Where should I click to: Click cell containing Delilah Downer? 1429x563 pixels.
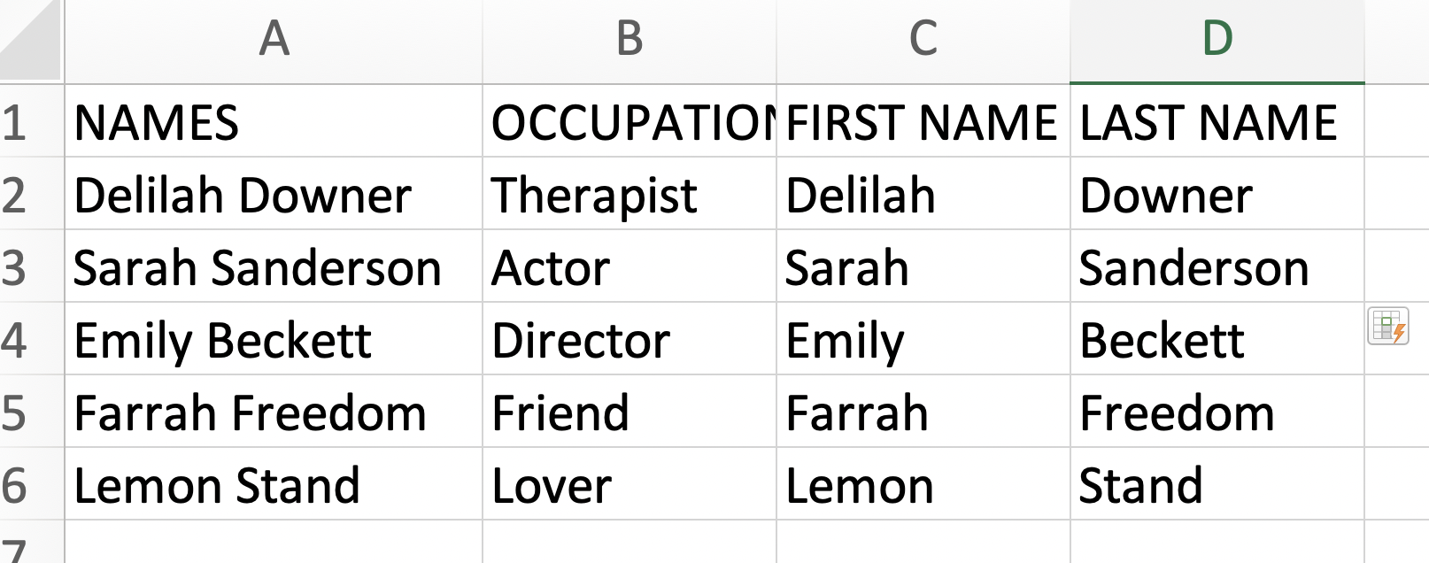click(x=274, y=194)
